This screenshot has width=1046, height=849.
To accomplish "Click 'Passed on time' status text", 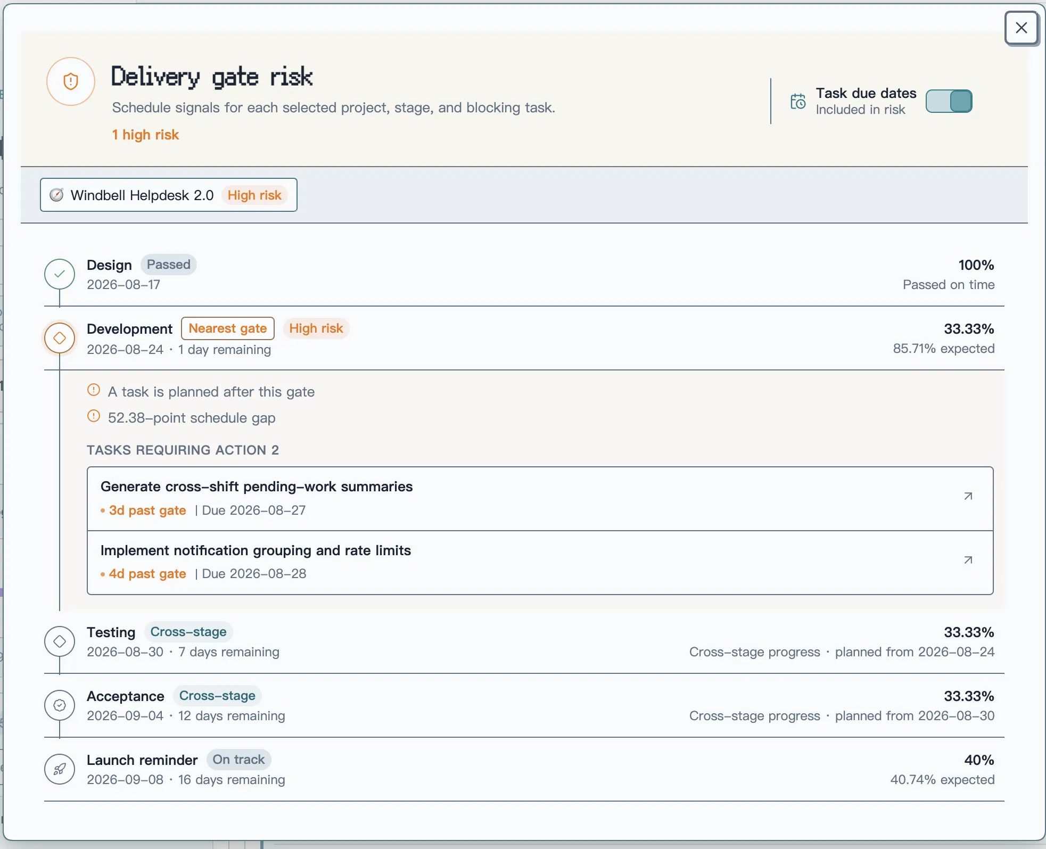I will (x=949, y=285).
